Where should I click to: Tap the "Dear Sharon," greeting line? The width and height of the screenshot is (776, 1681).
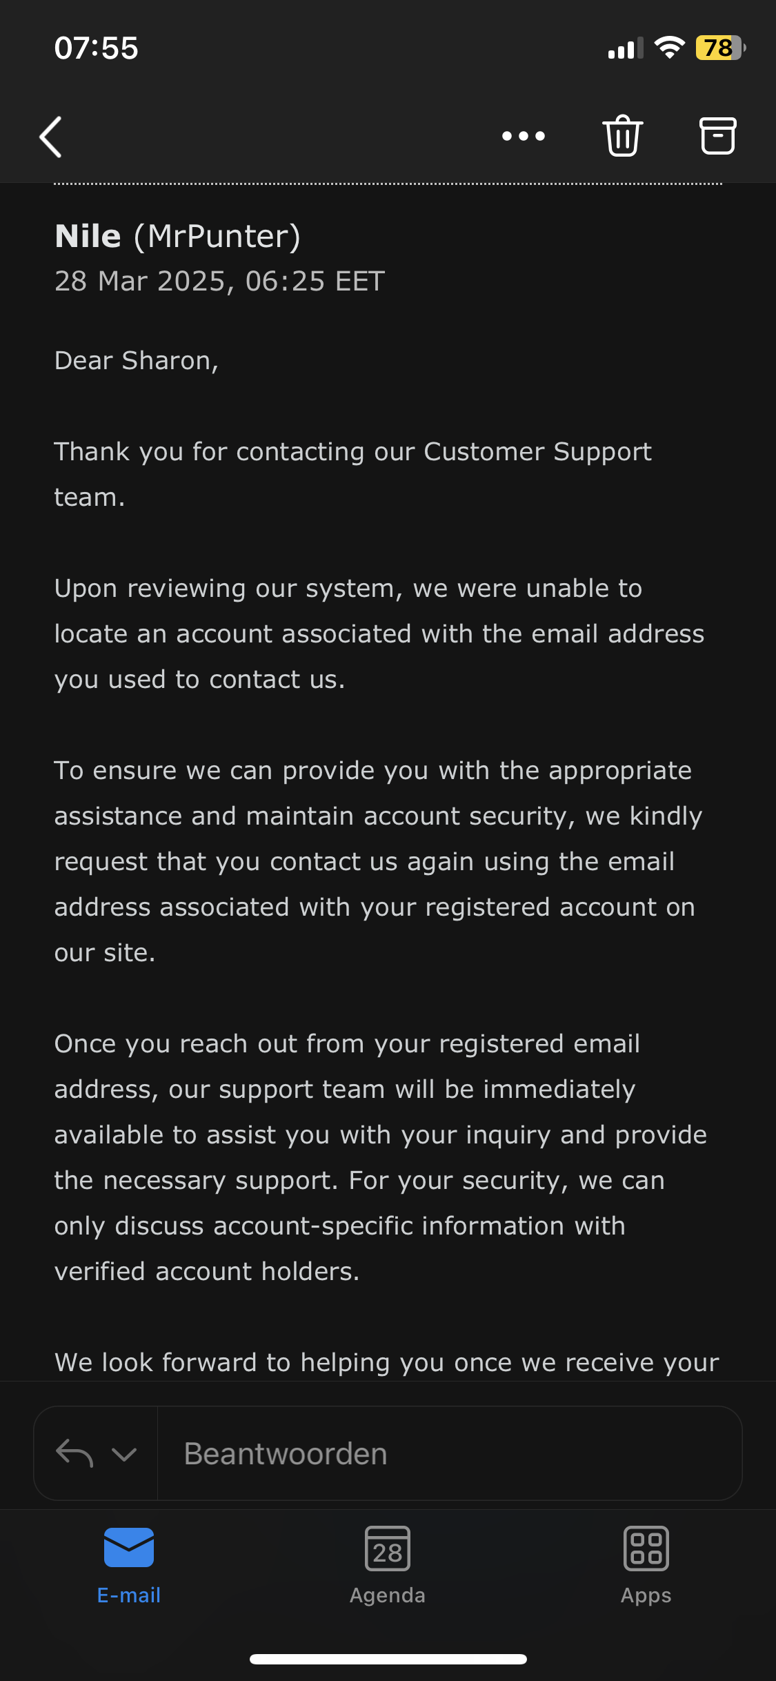(137, 361)
